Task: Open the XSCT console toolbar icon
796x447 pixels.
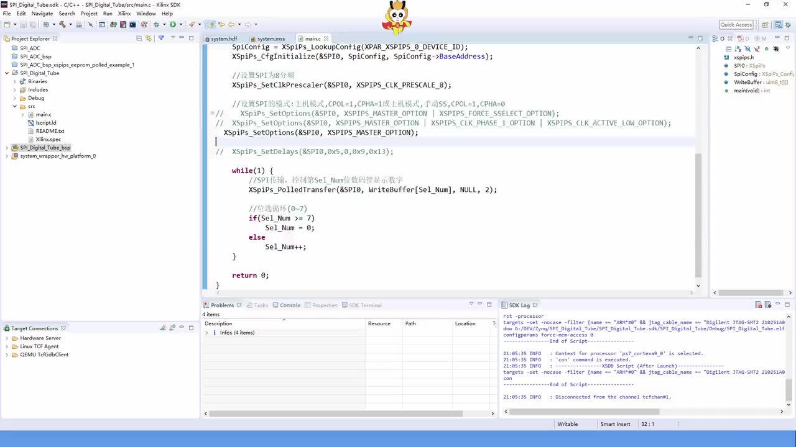Action: coord(101,25)
